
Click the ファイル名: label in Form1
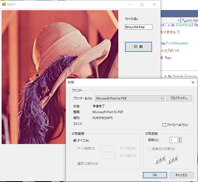point(131,19)
